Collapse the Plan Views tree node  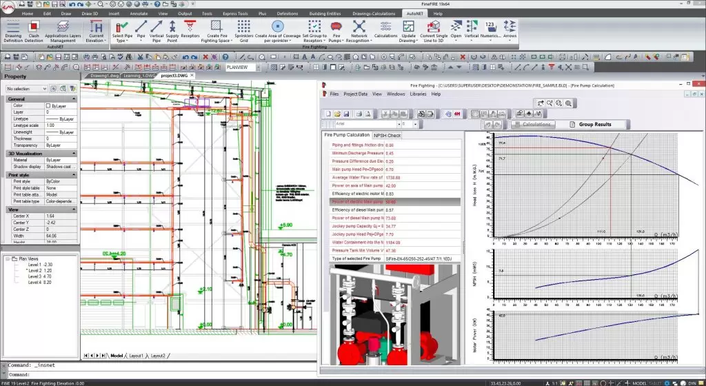(6, 259)
